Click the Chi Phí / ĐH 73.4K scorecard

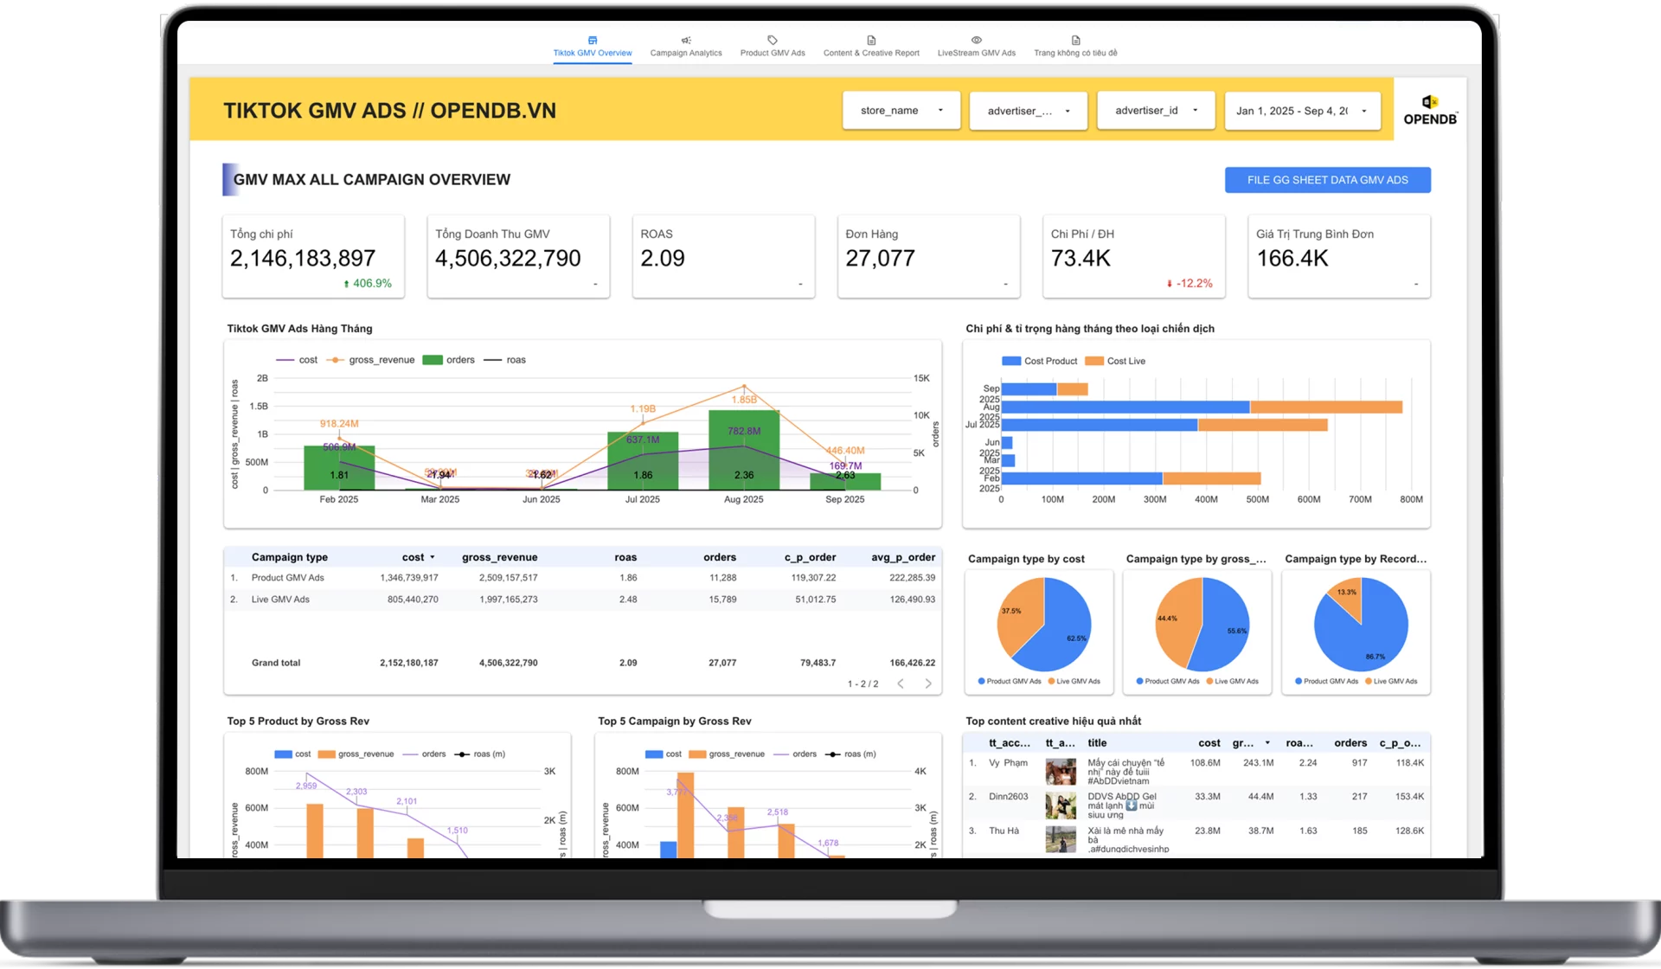[1133, 257]
